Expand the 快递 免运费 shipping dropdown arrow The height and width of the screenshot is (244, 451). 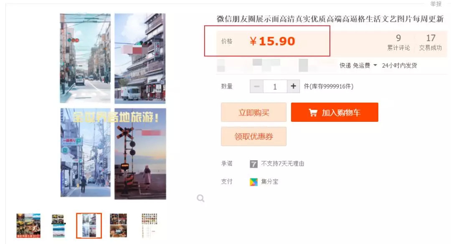[x=375, y=65]
